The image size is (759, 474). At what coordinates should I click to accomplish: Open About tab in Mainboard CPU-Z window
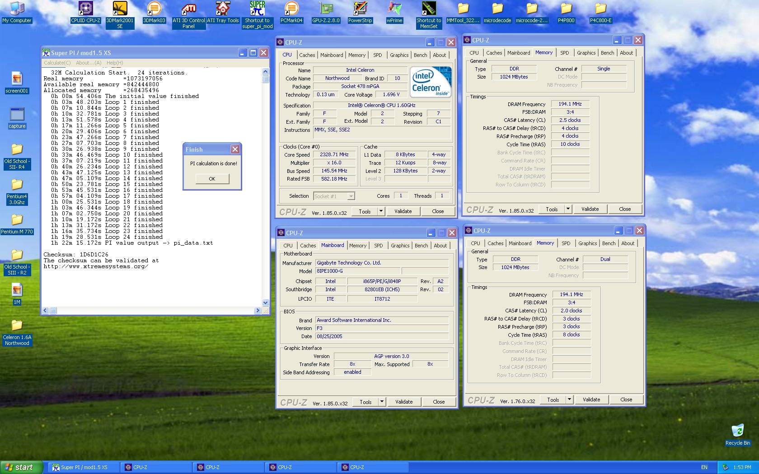coord(440,246)
